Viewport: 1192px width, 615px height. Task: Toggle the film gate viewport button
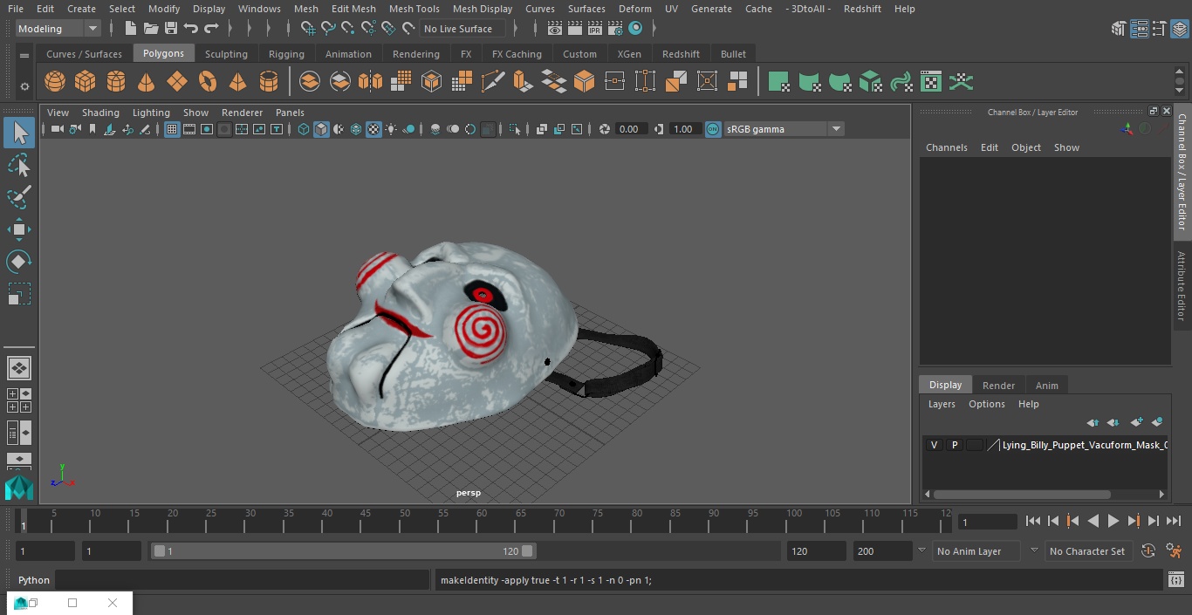(189, 129)
